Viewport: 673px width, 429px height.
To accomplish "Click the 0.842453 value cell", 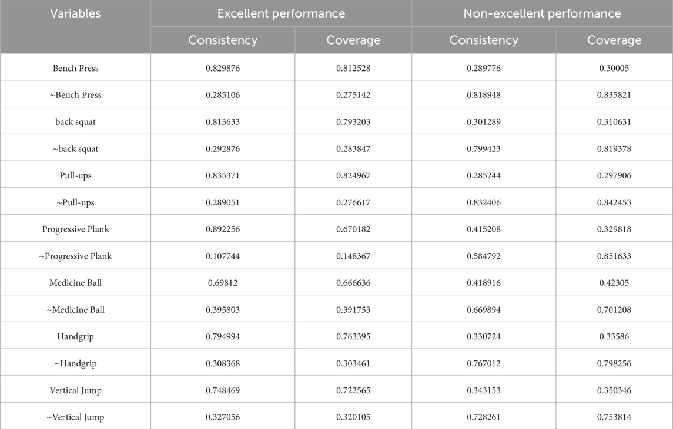I will [614, 202].
